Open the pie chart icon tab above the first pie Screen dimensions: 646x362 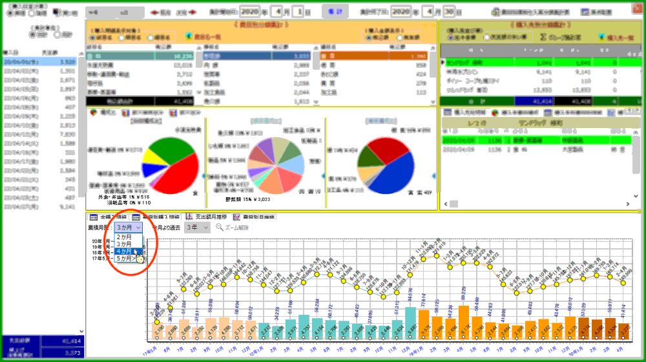(94, 112)
